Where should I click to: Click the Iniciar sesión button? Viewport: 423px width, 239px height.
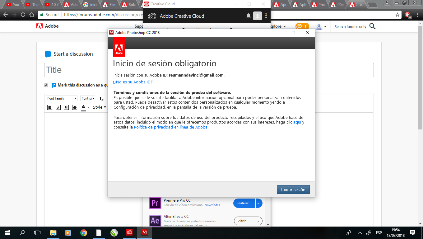click(293, 190)
